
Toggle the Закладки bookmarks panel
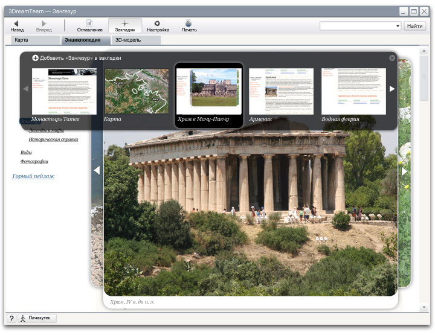[125, 25]
